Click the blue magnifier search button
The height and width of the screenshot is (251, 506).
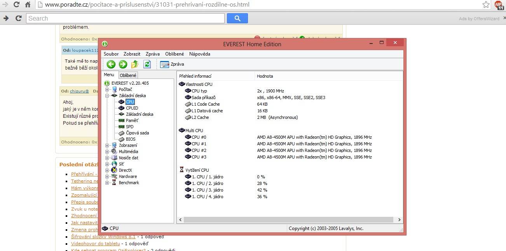pos(237,18)
